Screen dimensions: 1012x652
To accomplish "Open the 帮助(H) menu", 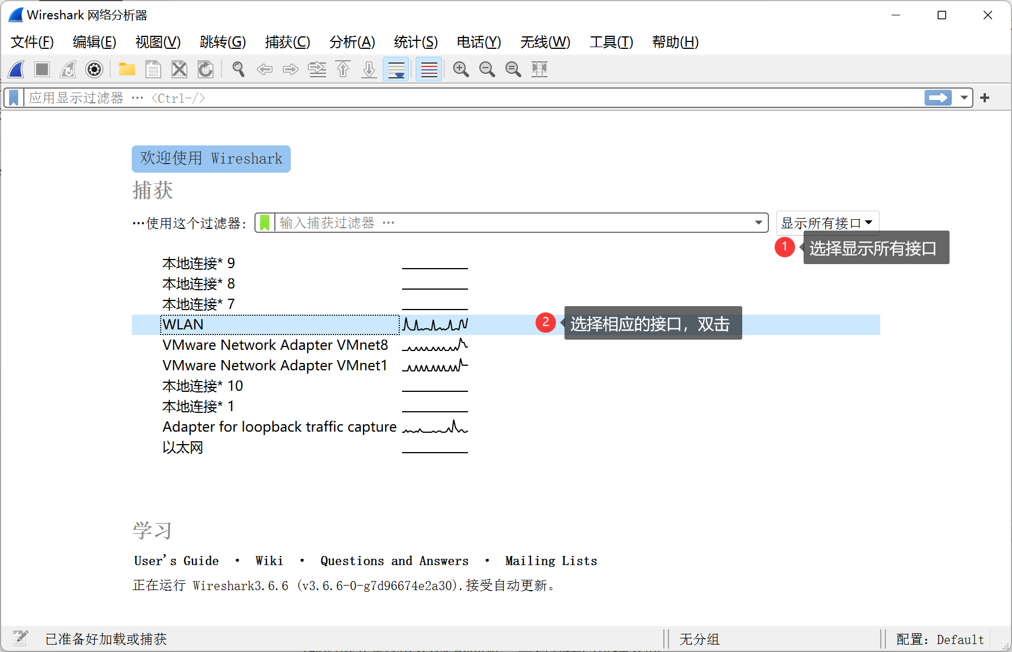I will pos(675,42).
